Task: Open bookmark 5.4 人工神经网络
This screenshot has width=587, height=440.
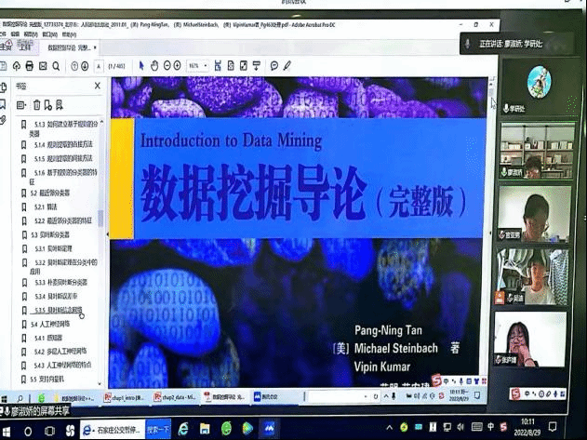Action: [x=50, y=324]
